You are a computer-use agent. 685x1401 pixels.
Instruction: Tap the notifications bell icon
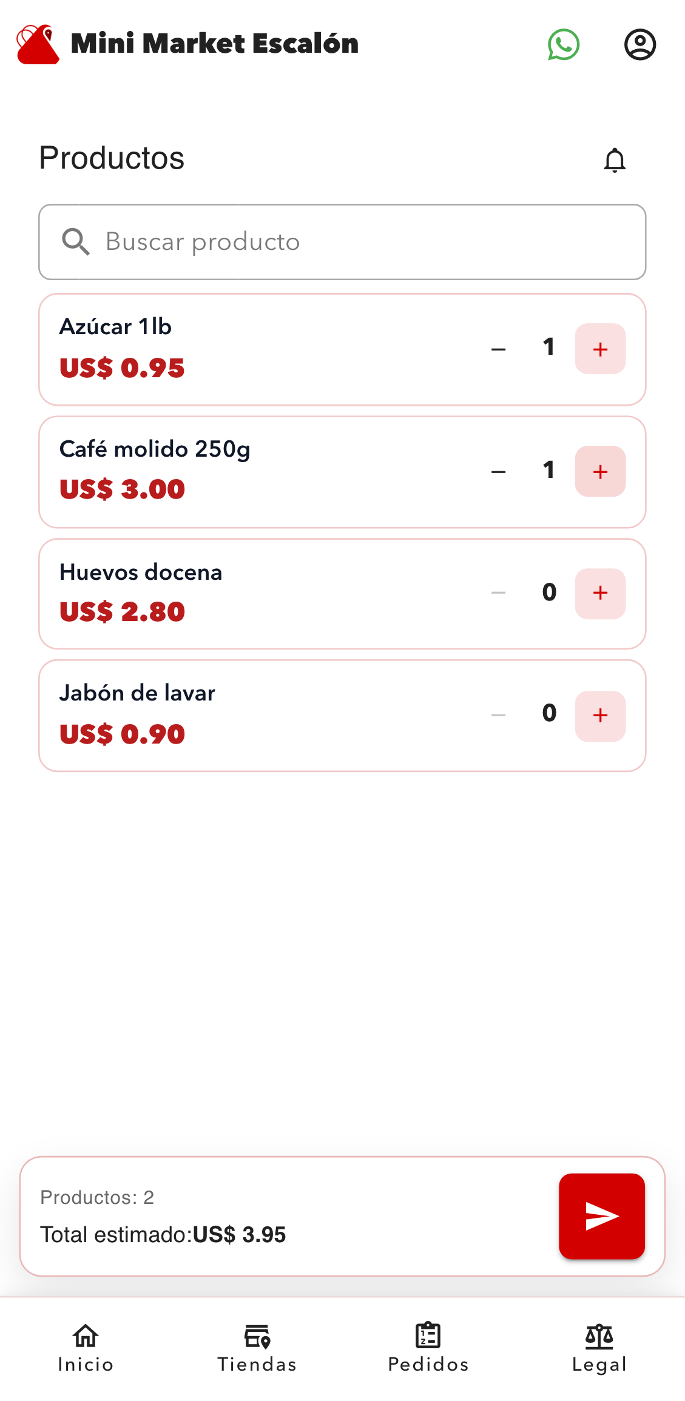[615, 160]
